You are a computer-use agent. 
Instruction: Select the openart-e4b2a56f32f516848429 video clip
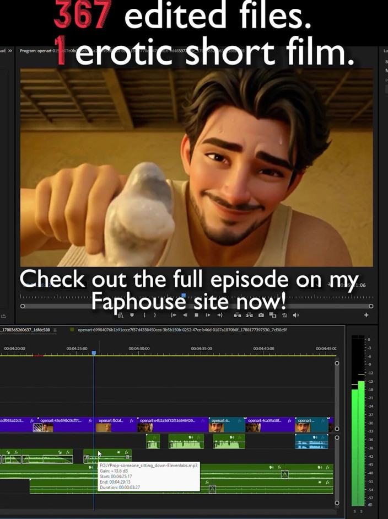[173, 425]
